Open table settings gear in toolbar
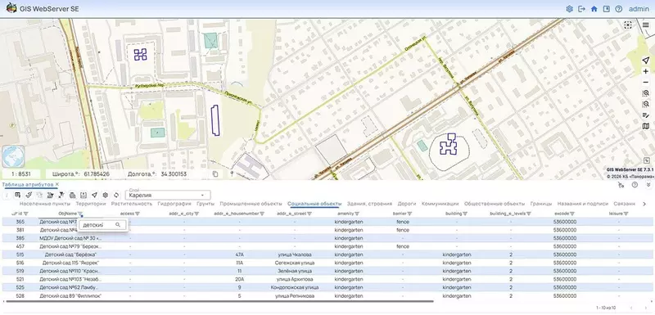The height and width of the screenshot is (315, 655). coord(106,195)
